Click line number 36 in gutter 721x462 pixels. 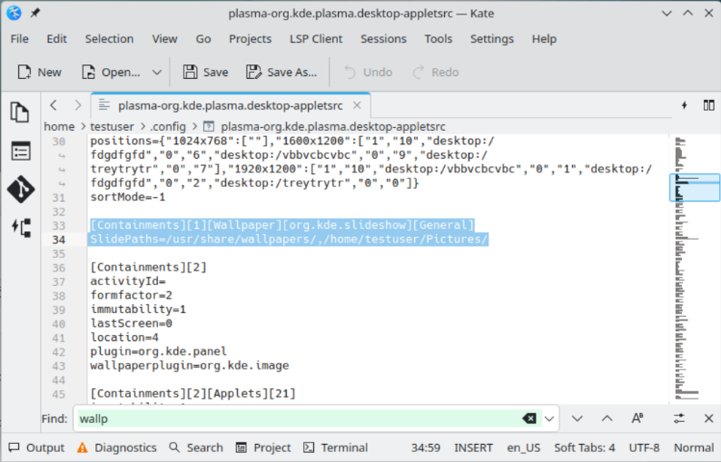[59, 268]
